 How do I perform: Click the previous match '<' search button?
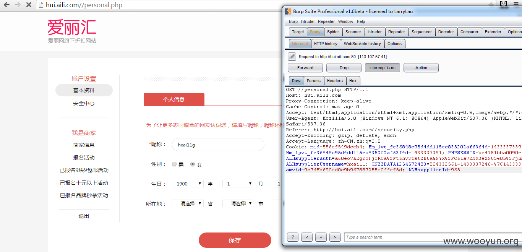307,237
